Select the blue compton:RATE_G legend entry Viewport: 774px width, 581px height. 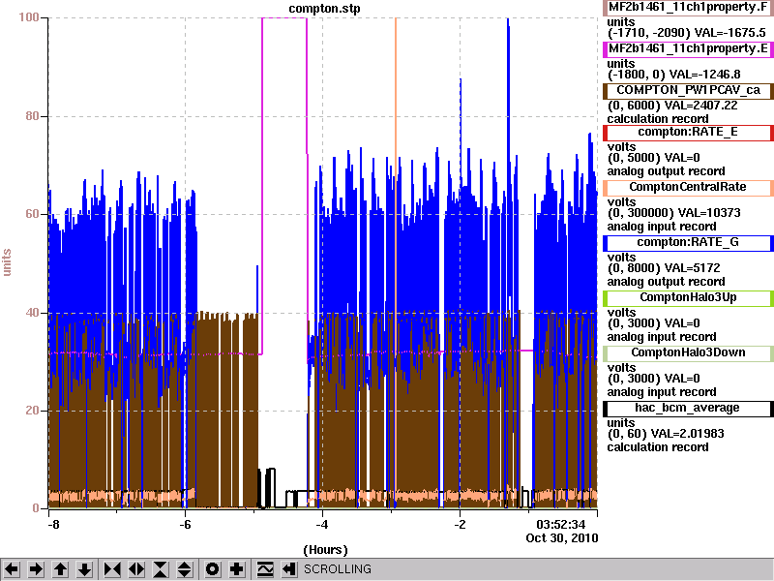[x=688, y=243]
